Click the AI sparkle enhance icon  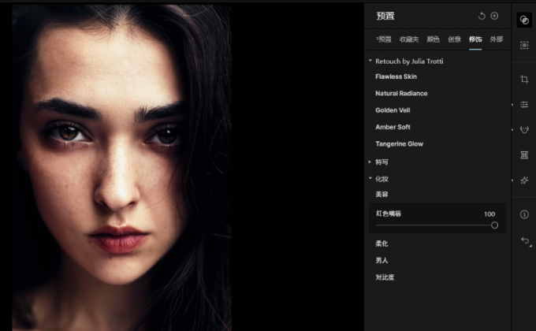tap(524, 180)
